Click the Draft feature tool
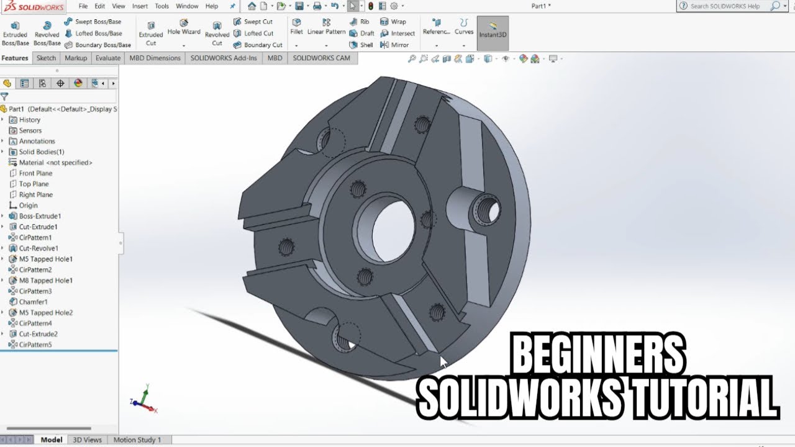Viewport: 795px width, 447px height. coord(362,34)
